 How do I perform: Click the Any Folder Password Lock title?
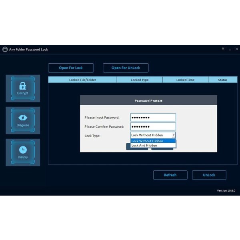point(28,50)
